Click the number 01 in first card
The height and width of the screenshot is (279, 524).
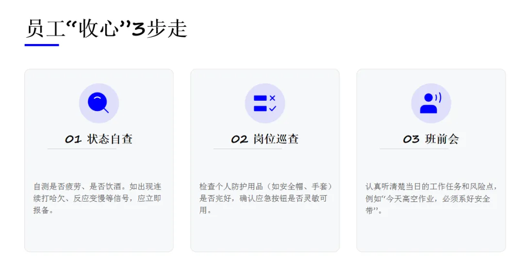[73, 139]
